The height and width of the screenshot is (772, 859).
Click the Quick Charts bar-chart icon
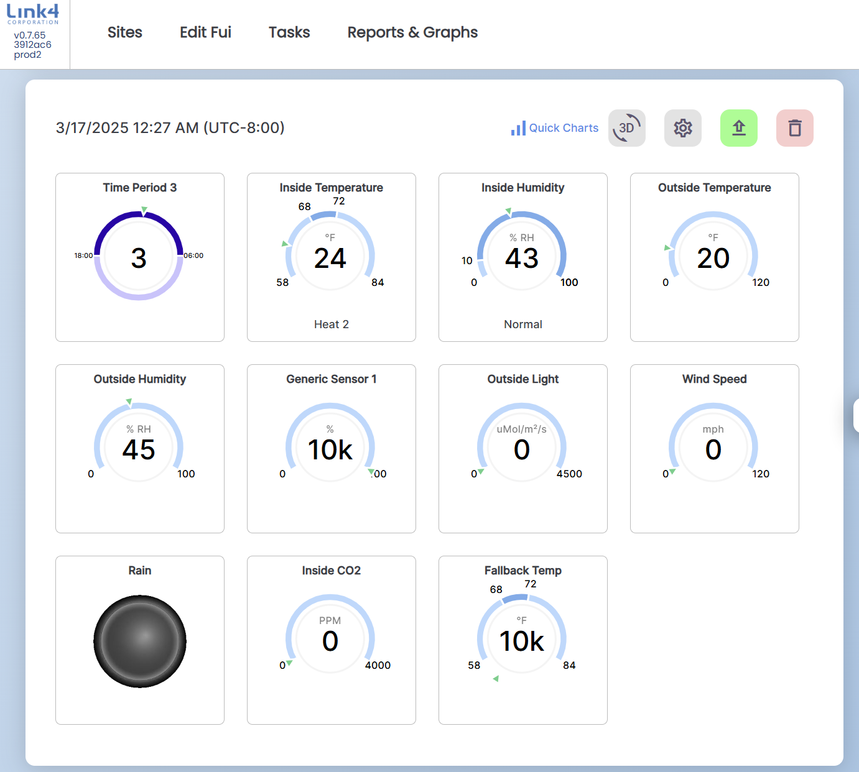click(518, 128)
